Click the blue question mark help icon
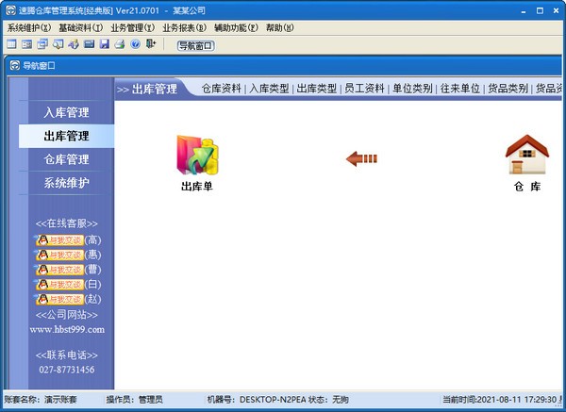The width and height of the screenshot is (566, 412). coord(135,44)
